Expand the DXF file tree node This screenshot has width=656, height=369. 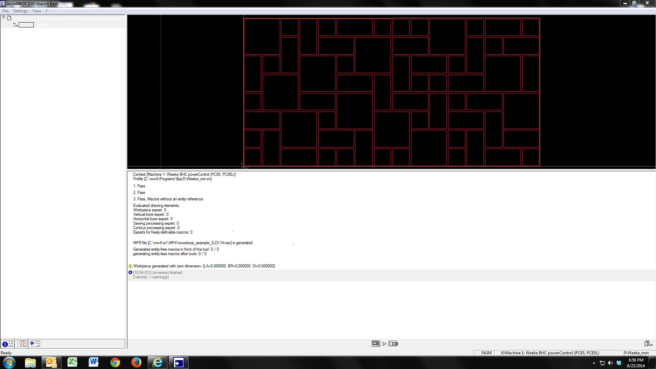coord(3,17)
